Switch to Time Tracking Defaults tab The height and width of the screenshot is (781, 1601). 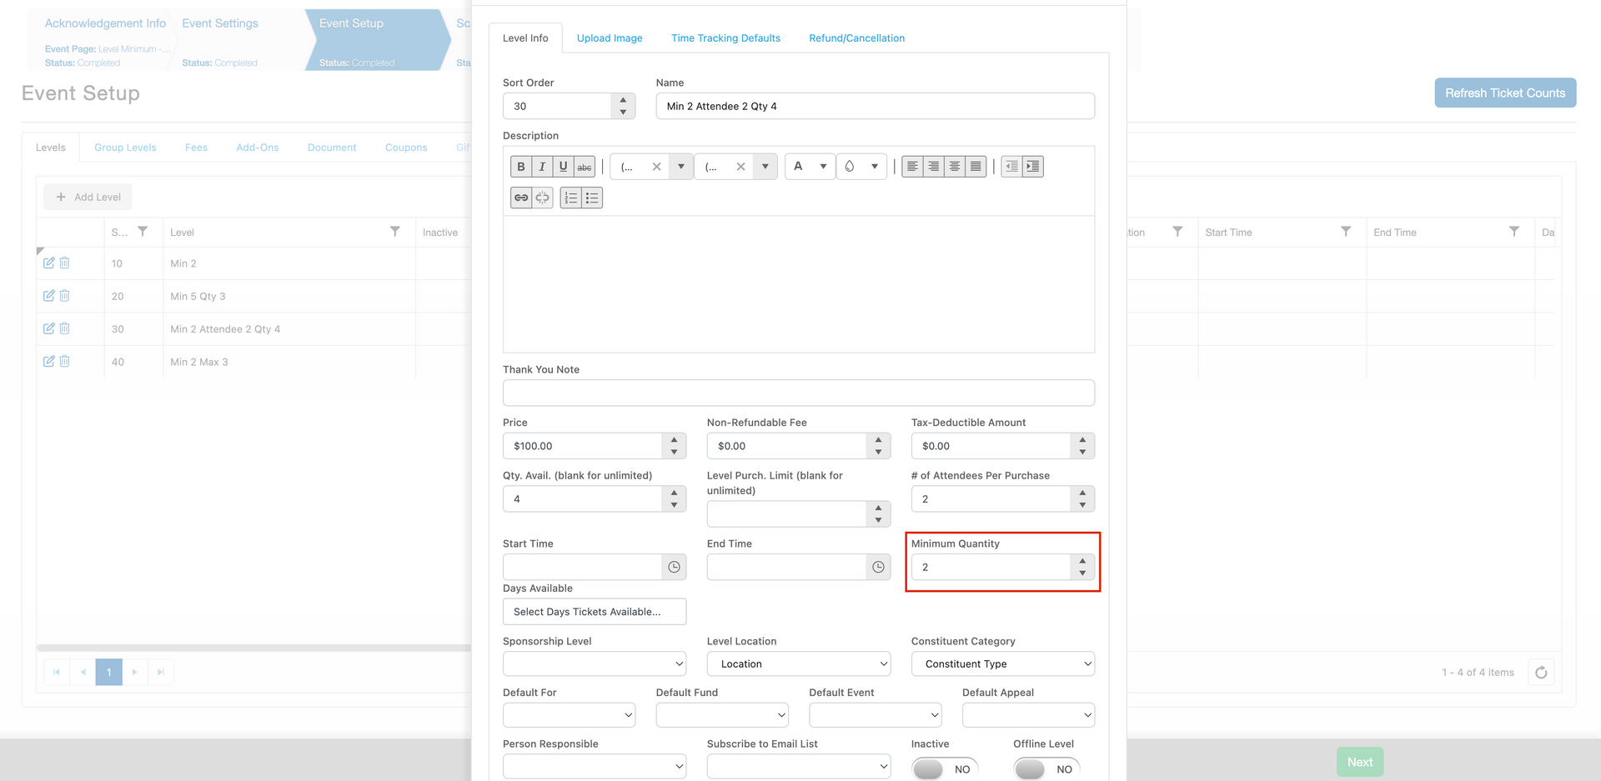pos(725,38)
